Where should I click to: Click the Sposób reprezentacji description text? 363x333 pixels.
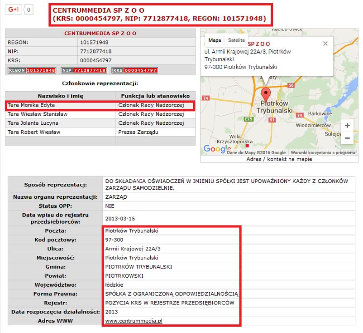pyautogui.click(x=226, y=185)
